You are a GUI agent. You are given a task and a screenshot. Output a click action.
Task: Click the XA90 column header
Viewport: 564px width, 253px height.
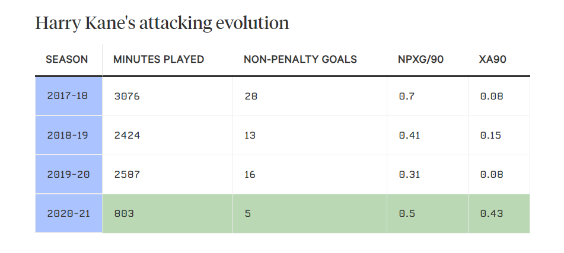[x=492, y=59]
